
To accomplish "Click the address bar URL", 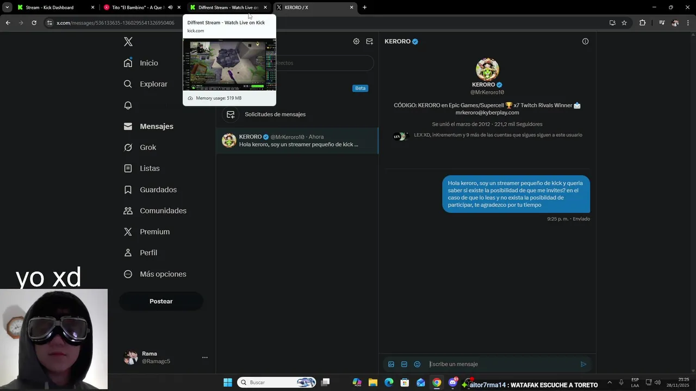I will point(115,23).
